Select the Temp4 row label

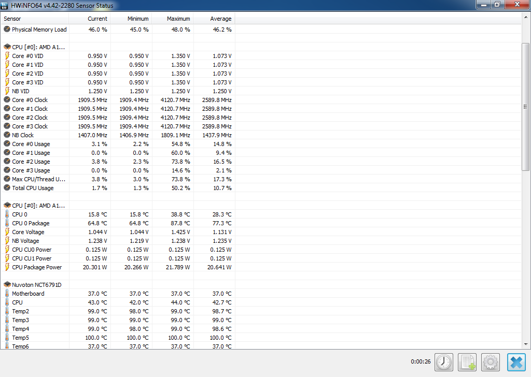[x=21, y=329]
